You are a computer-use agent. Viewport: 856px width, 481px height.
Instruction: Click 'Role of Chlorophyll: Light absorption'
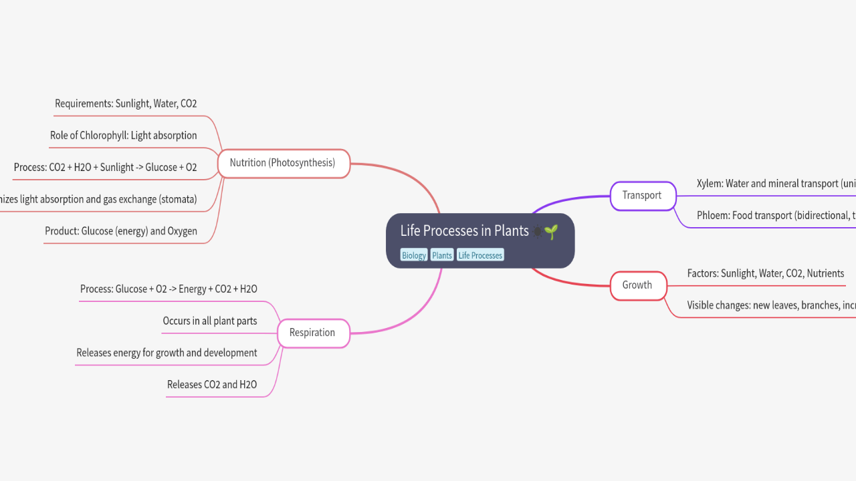pos(124,136)
